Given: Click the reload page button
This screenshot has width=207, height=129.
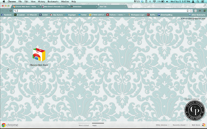Looking at the screenshot, I should 11,11.
